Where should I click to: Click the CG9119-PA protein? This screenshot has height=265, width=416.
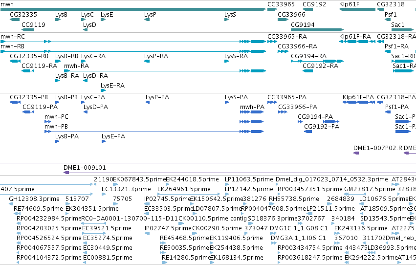coord(28,112)
